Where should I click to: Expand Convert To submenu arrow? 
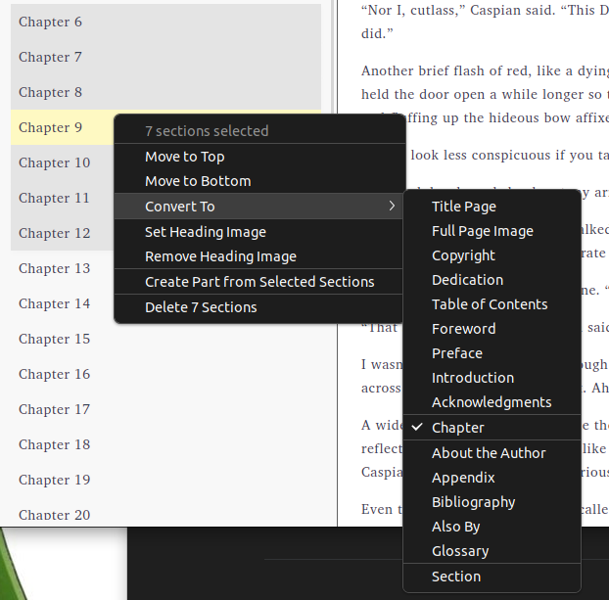392,207
